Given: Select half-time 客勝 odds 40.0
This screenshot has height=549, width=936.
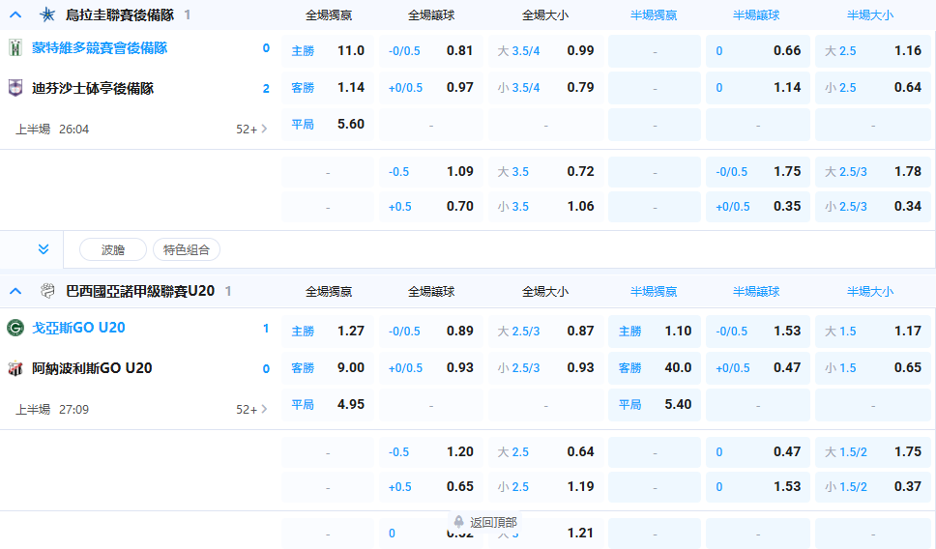Looking at the screenshot, I should pyautogui.click(x=655, y=367).
